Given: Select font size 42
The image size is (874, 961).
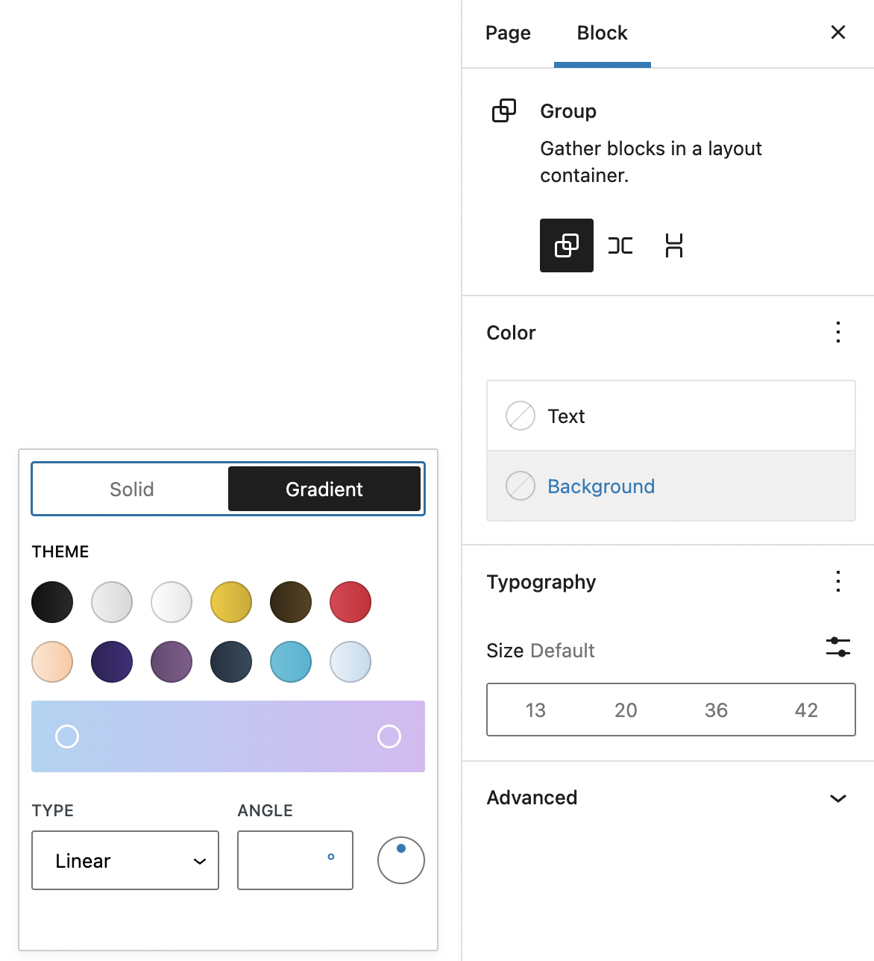Looking at the screenshot, I should click(x=806, y=710).
